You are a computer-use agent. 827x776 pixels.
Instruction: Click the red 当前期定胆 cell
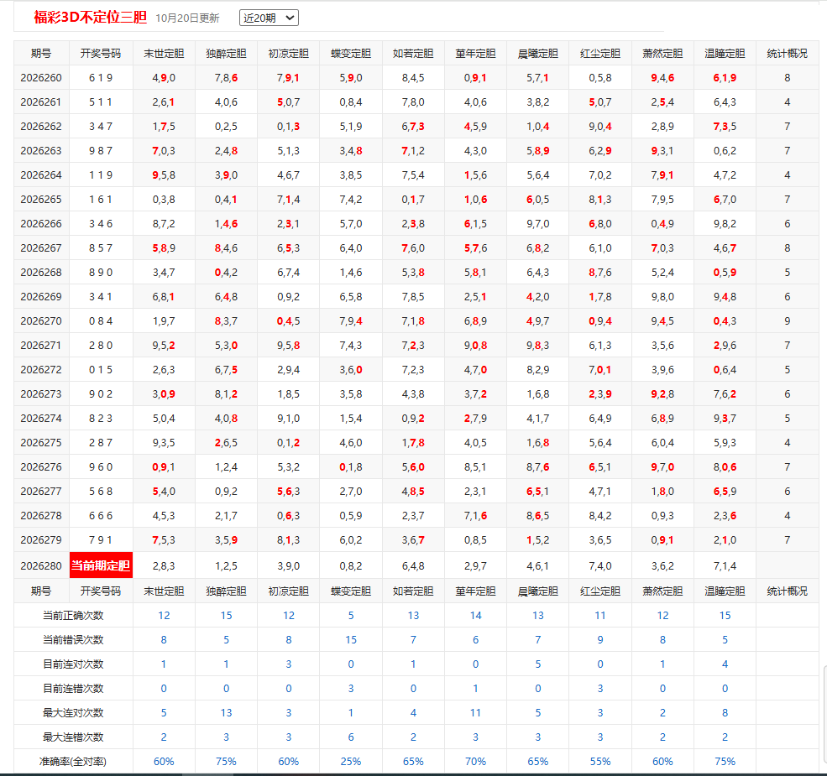coord(101,565)
